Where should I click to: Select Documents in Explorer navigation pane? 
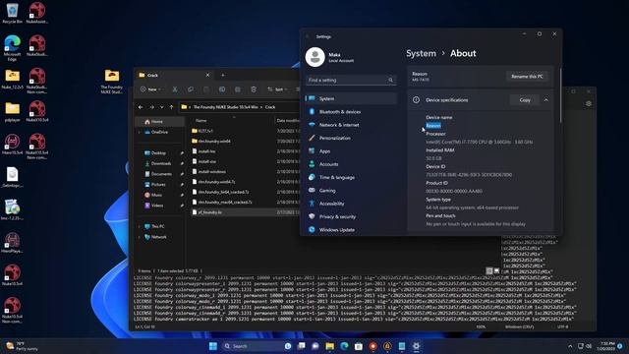point(161,174)
